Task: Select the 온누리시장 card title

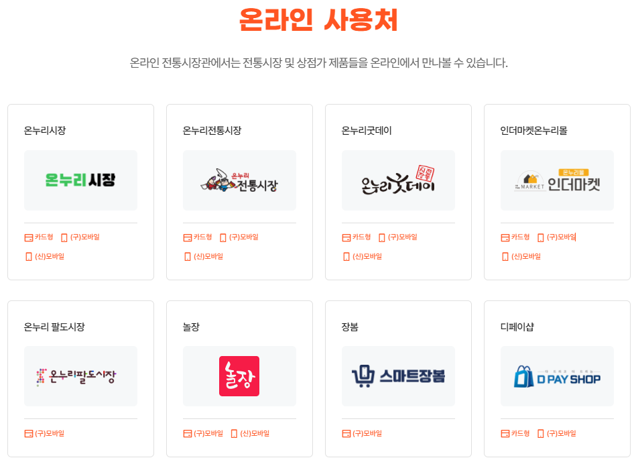Action: click(x=45, y=130)
